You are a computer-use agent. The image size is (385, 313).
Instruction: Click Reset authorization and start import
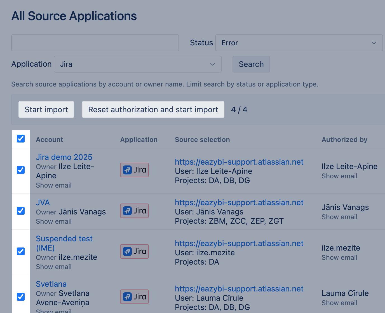click(x=153, y=109)
